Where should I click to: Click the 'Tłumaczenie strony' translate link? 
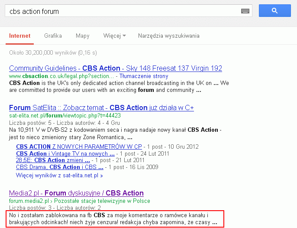pos(144,76)
